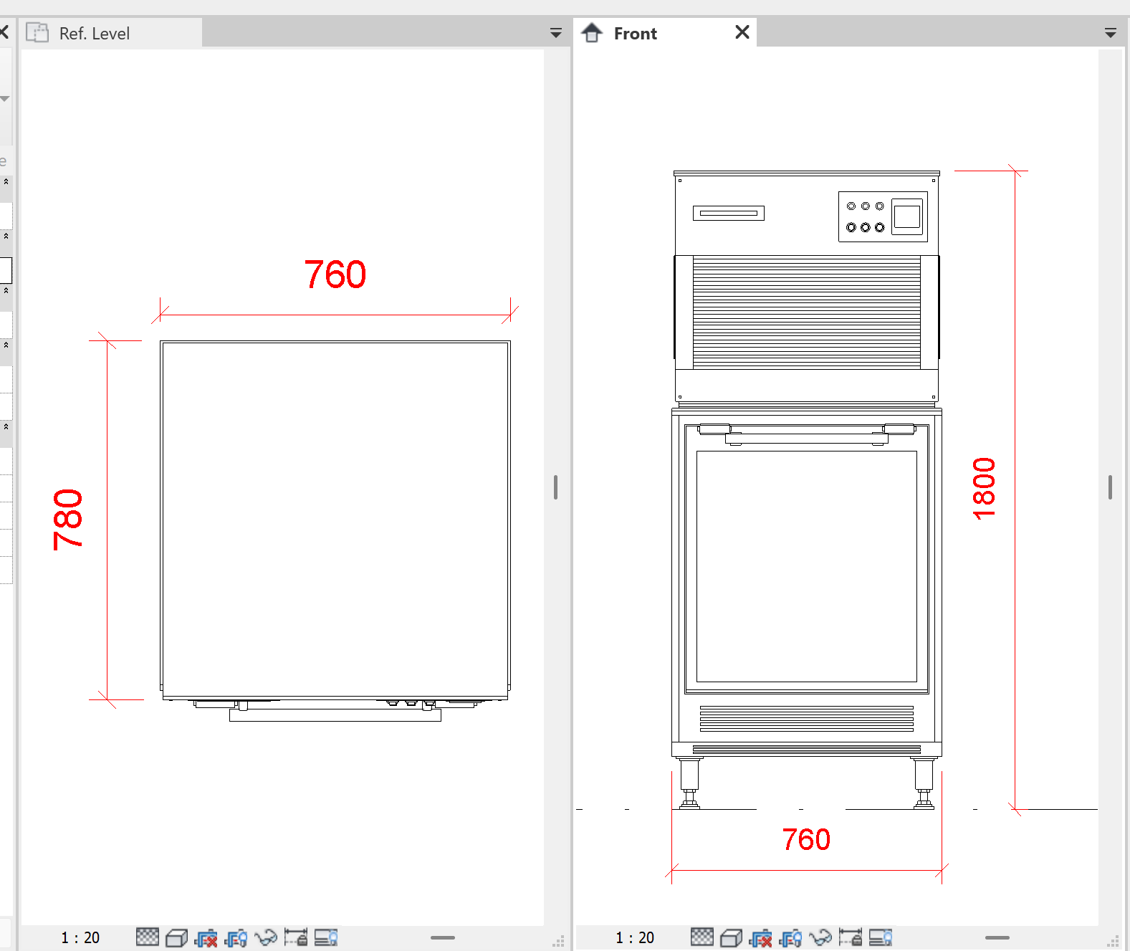Open tab list dropdown for Ref. Level pane
Viewport: 1130px width, 951px height.
tap(555, 33)
